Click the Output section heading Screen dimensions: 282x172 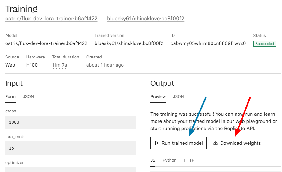162,83
